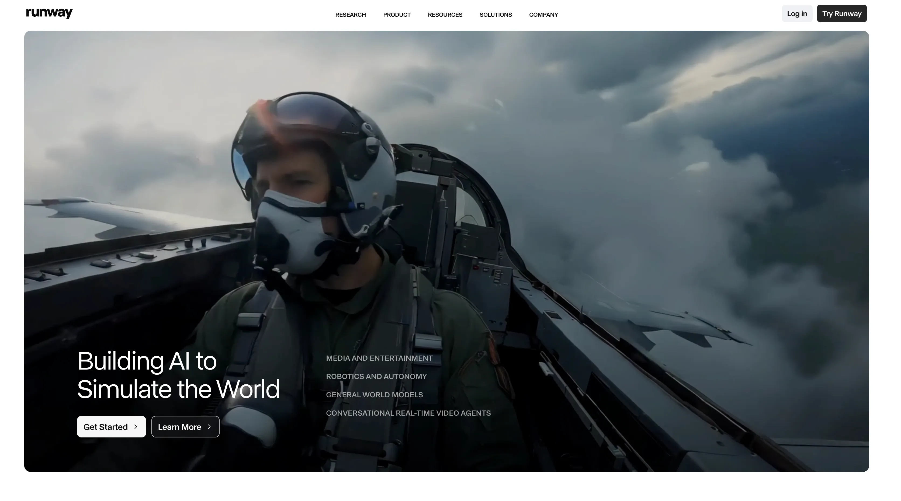Click the Log in button
The height and width of the screenshot is (501, 901).
(x=797, y=14)
